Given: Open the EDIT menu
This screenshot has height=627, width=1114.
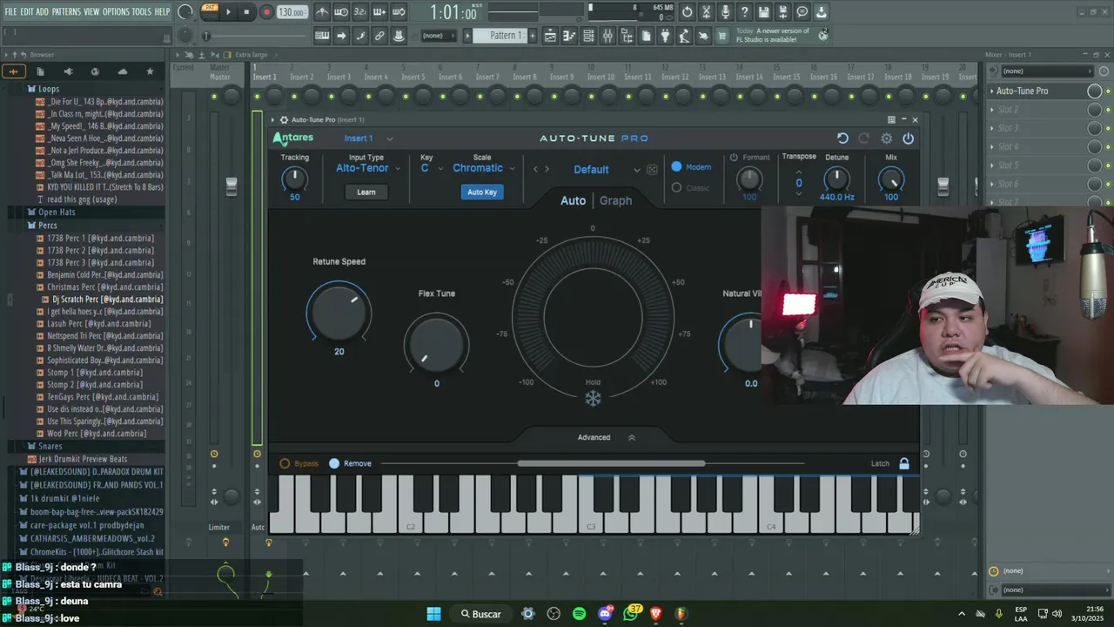Looking at the screenshot, I should pyautogui.click(x=27, y=11).
